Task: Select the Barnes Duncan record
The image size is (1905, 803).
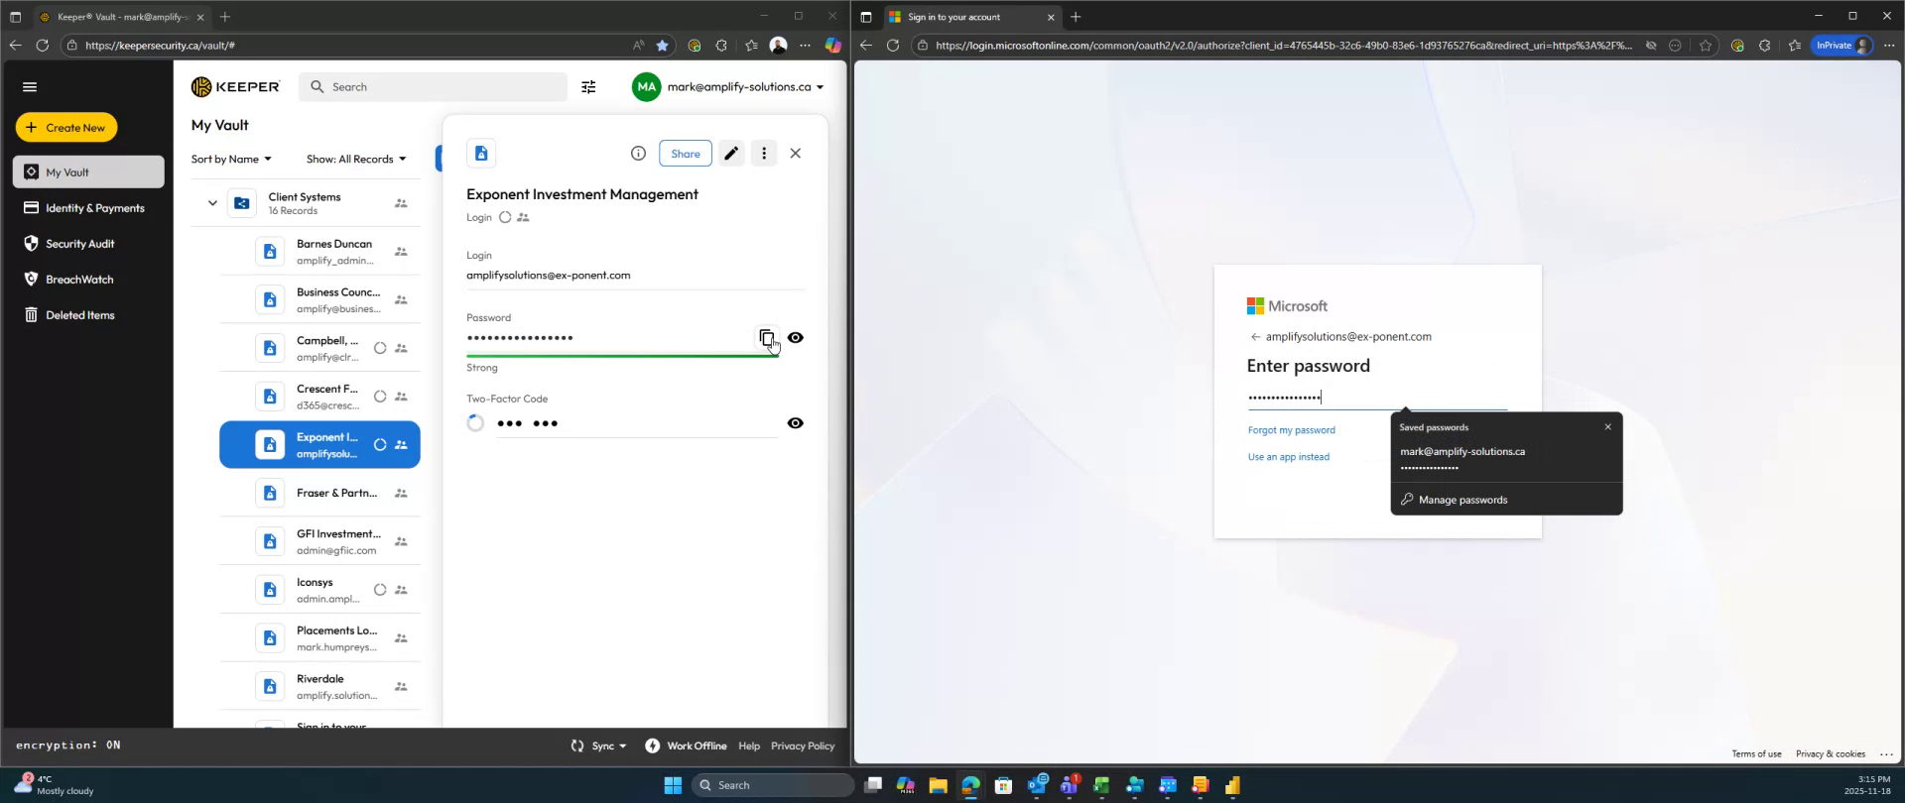Action: 319,252
